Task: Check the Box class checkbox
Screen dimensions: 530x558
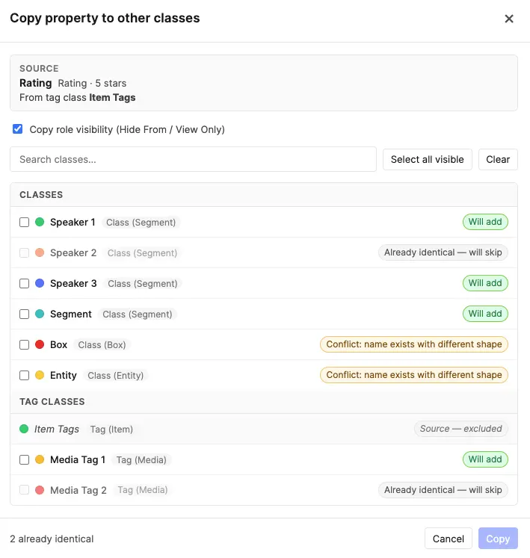Action: [x=24, y=345]
